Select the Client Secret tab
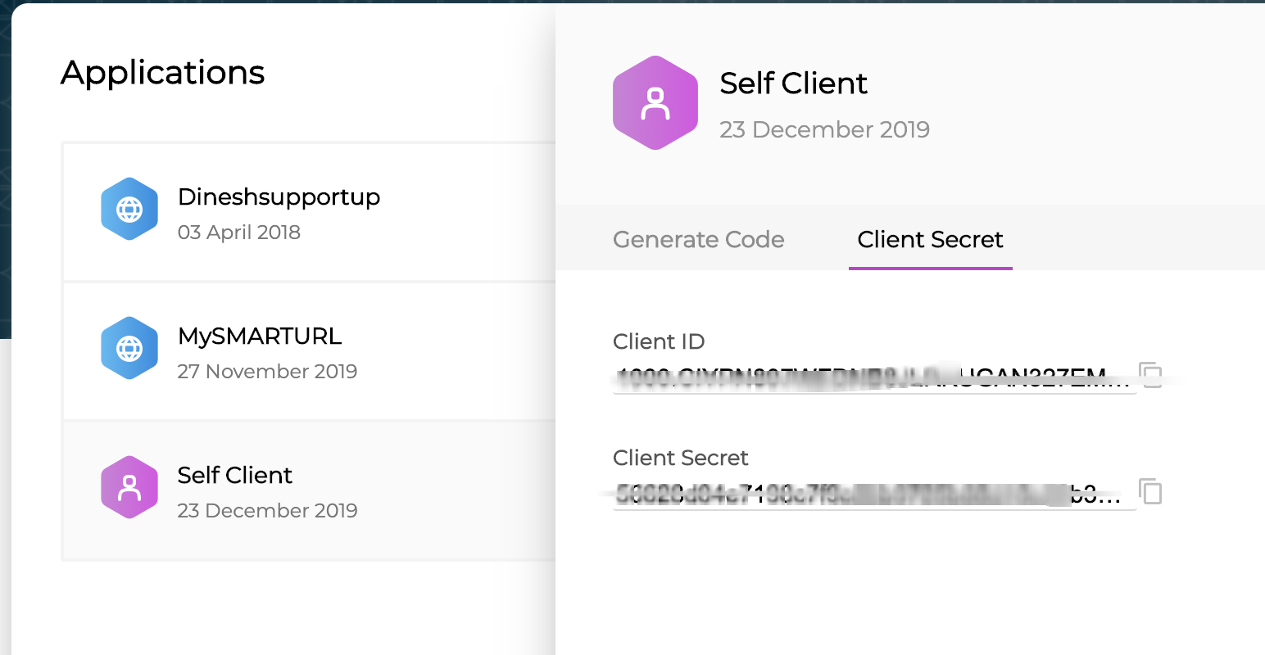Screen dimensions: 1265x655 (x=931, y=239)
